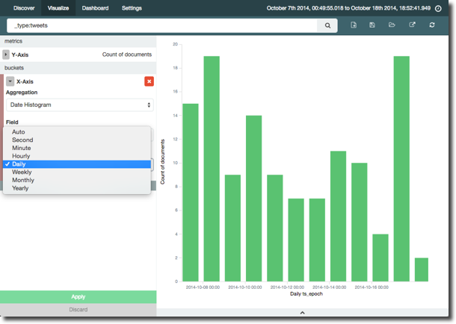Image resolution: width=456 pixels, height=324 pixels.
Task: Expand the Y-Axis metric section
Action: (6, 54)
